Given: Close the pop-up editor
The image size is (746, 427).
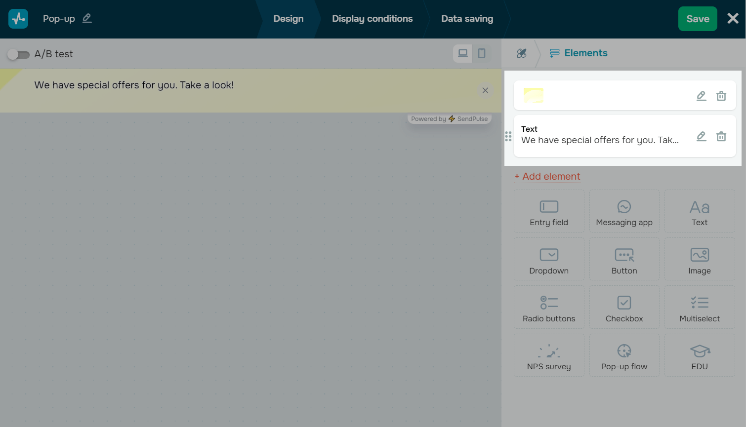Looking at the screenshot, I should (x=733, y=19).
